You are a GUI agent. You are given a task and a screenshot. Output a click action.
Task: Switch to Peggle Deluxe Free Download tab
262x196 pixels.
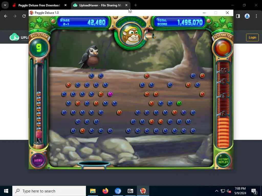[39, 5]
